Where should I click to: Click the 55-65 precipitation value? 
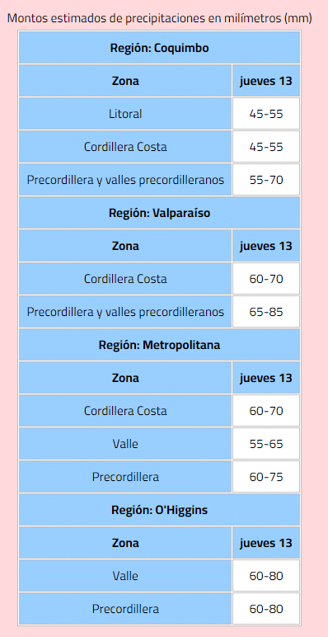pos(266,444)
